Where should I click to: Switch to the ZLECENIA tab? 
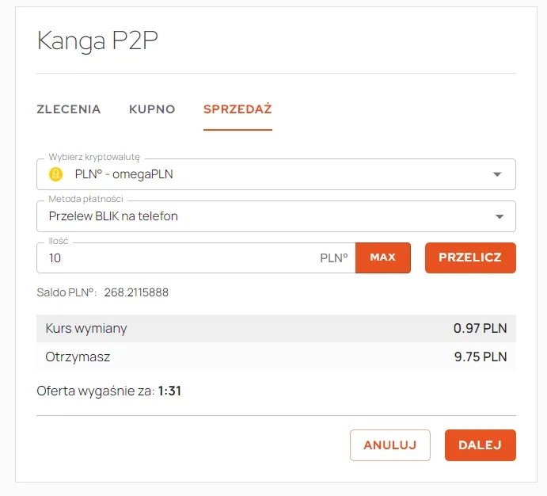pos(69,109)
